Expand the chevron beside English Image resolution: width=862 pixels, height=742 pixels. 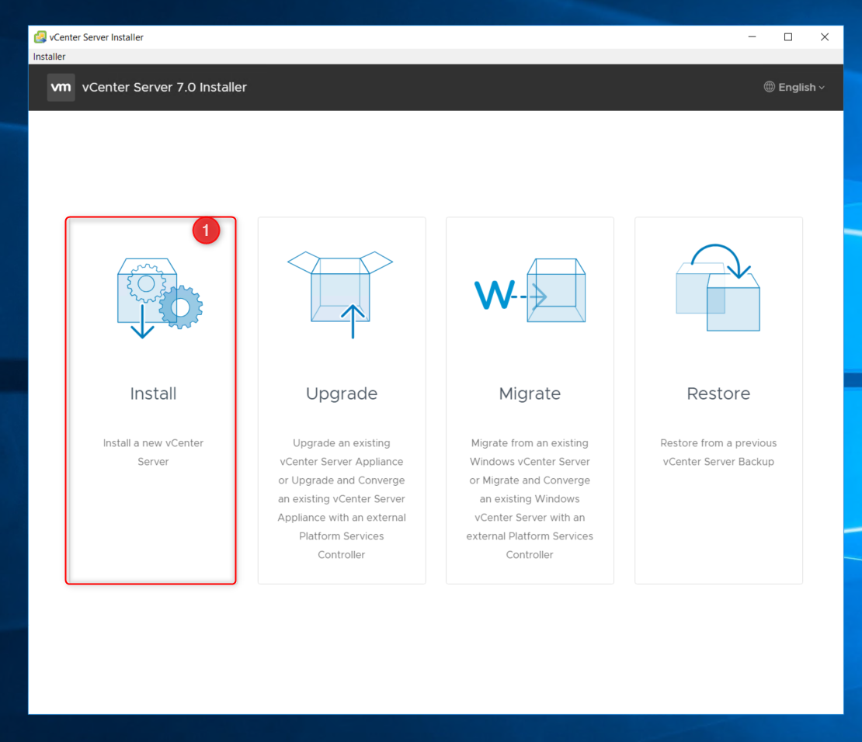pos(822,88)
